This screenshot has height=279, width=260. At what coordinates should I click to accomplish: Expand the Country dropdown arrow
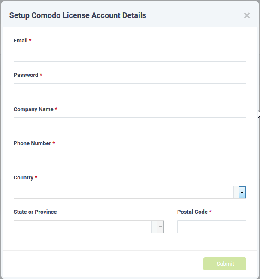tap(242, 193)
